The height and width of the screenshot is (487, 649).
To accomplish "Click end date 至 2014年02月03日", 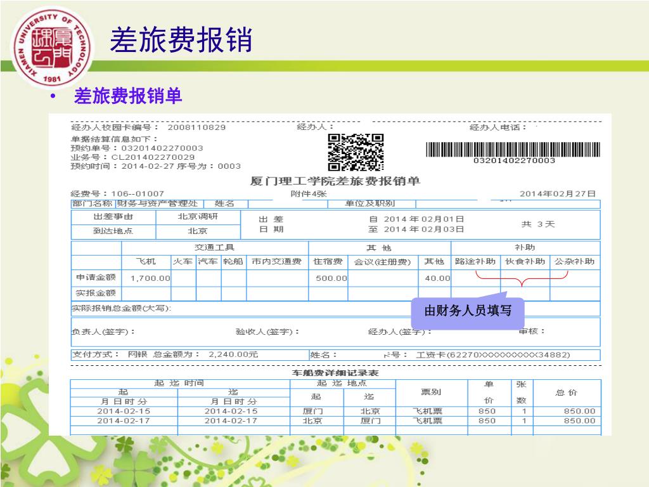I will pos(416,229).
